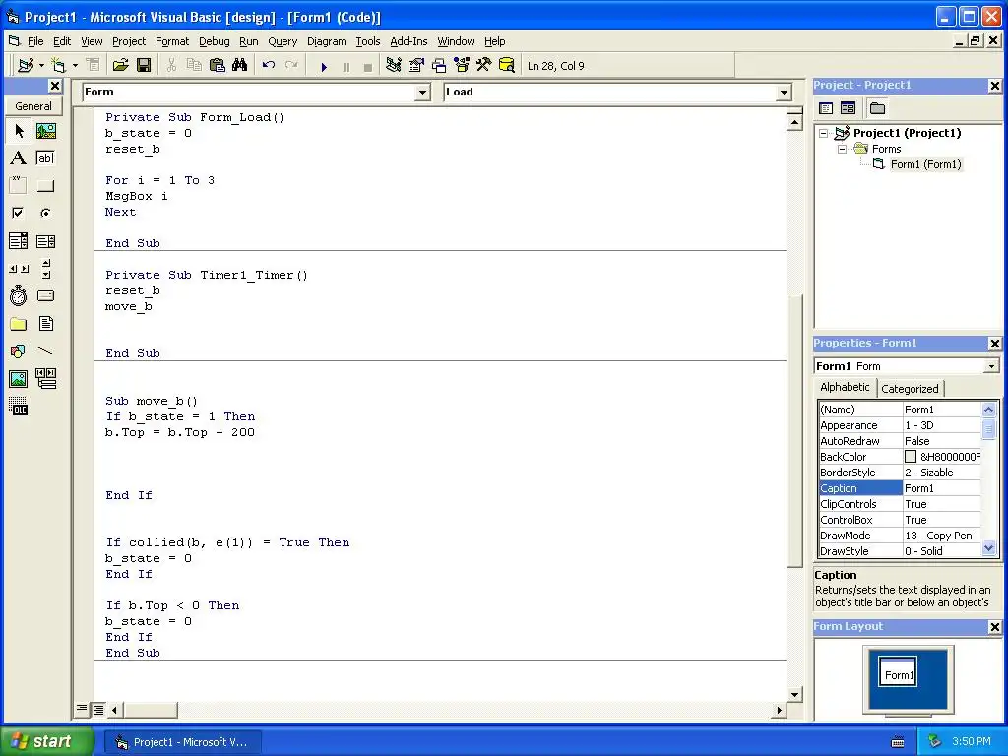
Task: Select the Caption property row
Action: (900, 488)
